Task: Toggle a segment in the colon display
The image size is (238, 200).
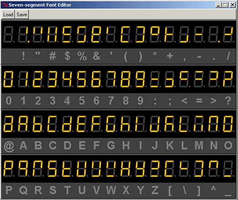Action: (x=155, y=79)
